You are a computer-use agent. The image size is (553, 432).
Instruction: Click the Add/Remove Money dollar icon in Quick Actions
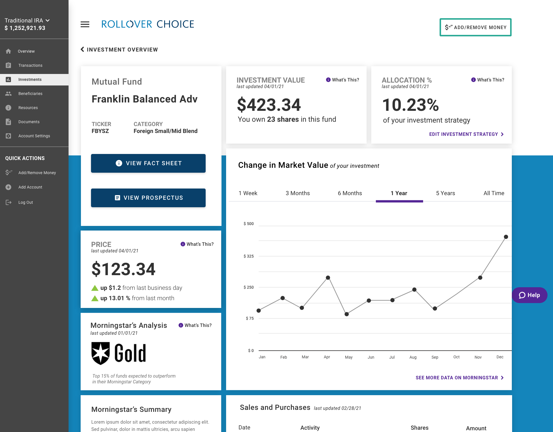point(9,172)
